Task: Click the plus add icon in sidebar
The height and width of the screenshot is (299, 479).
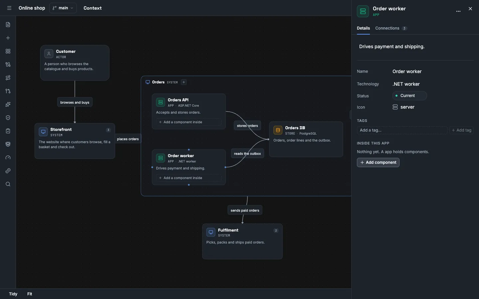Action: [x=8, y=38]
